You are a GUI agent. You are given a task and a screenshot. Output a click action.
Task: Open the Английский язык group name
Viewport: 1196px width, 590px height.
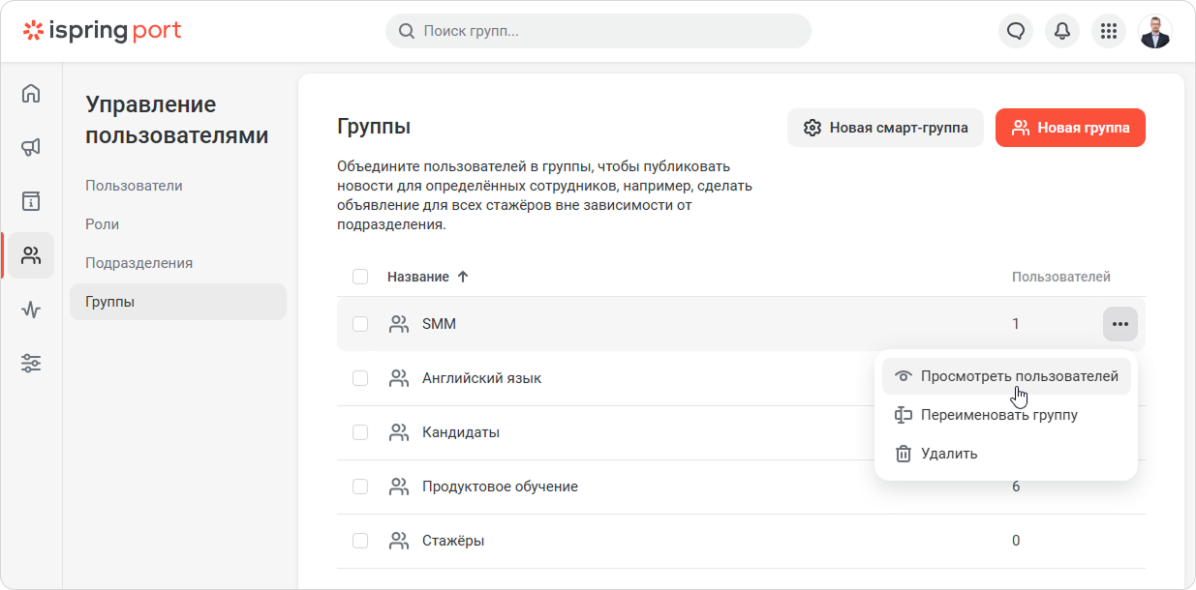coord(482,378)
